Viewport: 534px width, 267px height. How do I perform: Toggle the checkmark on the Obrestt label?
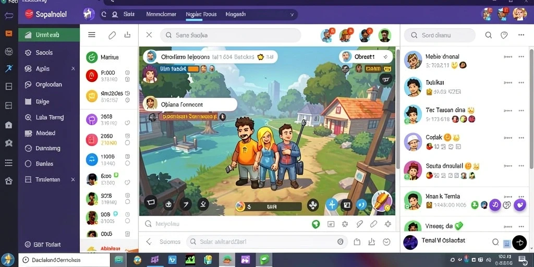tap(385, 57)
